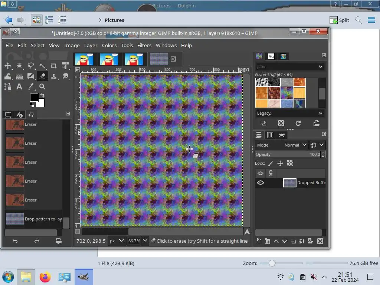Image resolution: width=380 pixels, height=285 pixels.
Task: Open the layers dock configure menu
Action: pos(324,134)
